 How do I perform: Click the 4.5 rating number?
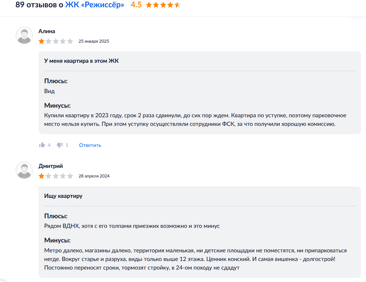[136, 5]
